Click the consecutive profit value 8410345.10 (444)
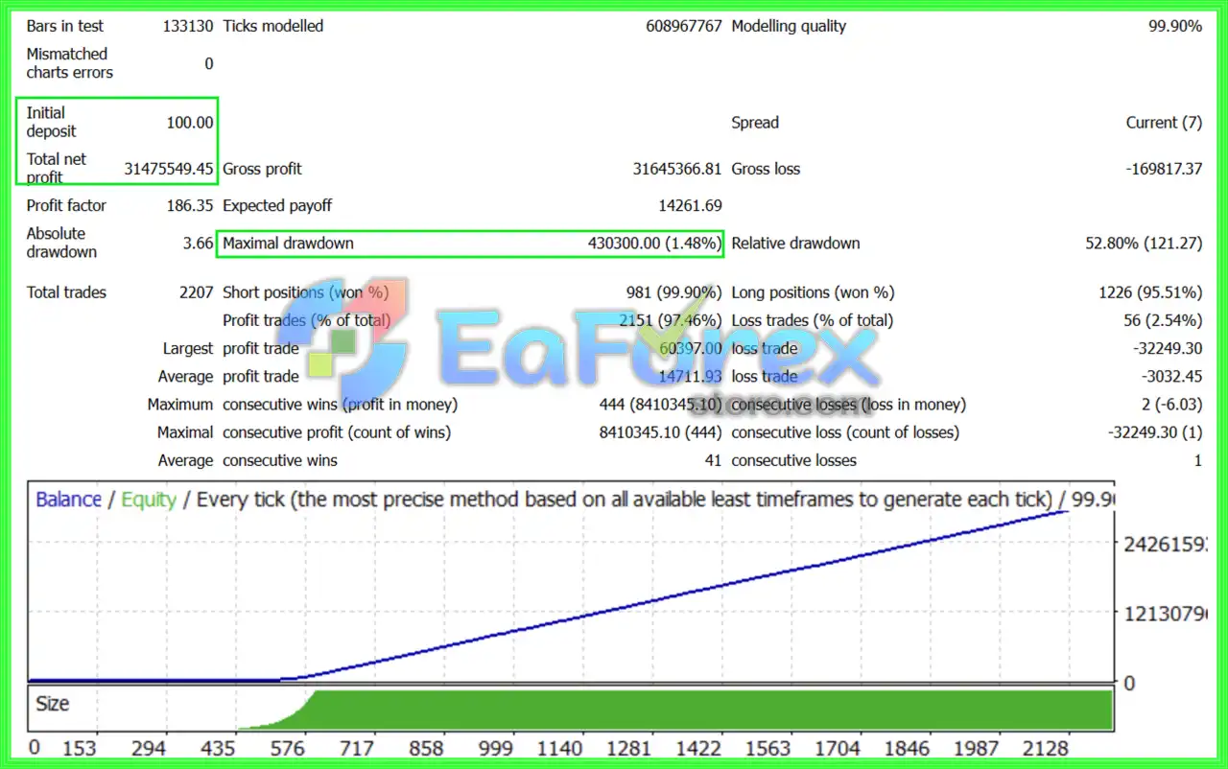 click(660, 432)
